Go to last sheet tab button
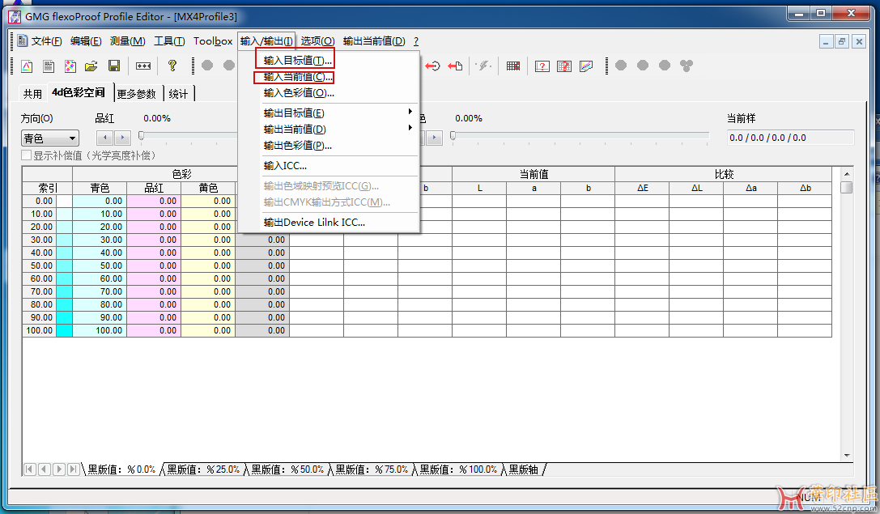This screenshot has width=880, height=514. tap(73, 469)
